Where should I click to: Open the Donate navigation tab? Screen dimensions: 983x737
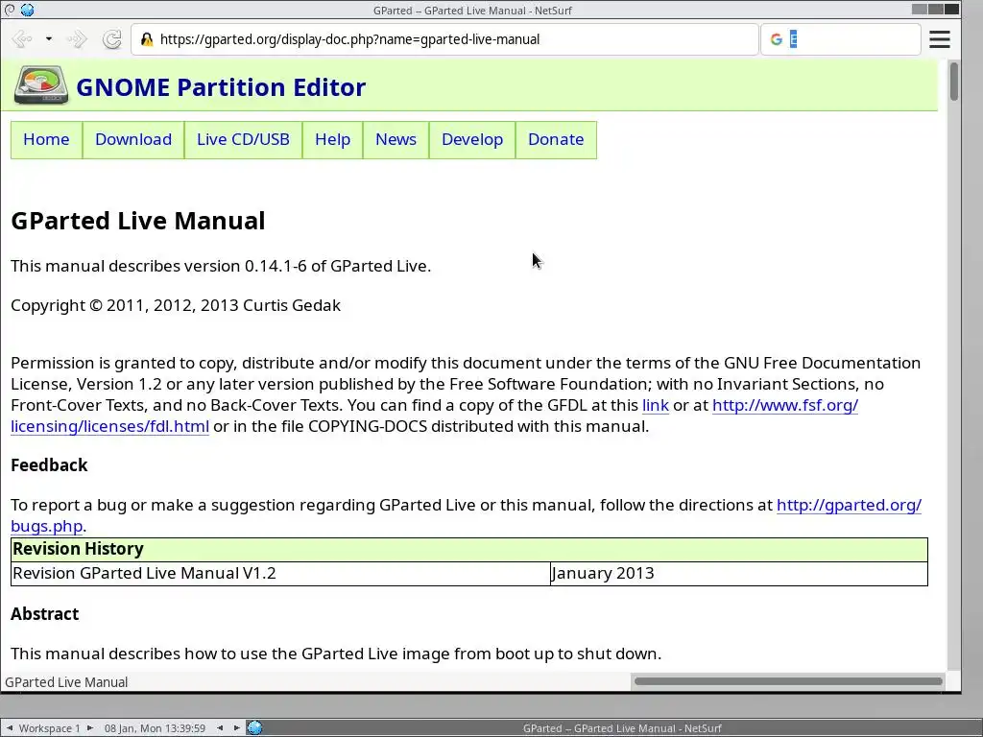pyautogui.click(x=556, y=140)
